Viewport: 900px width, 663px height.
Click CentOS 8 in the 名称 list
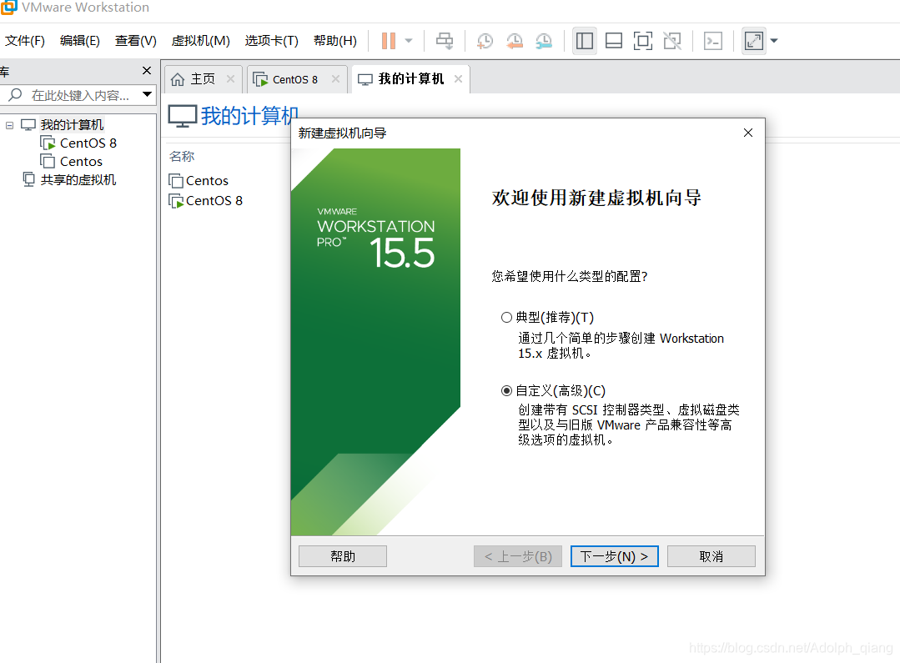[x=214, y=201]
